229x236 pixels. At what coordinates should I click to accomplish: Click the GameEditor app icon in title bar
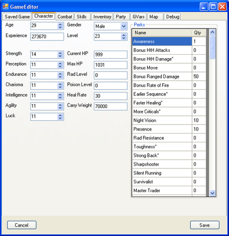pyautogui.click(x=5, y=6)
